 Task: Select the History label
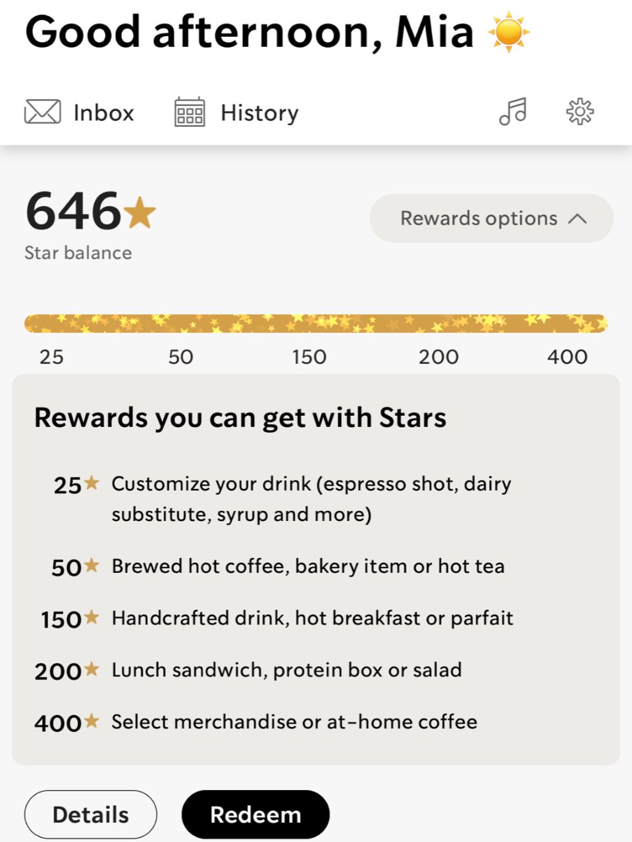tap(259, 112)
